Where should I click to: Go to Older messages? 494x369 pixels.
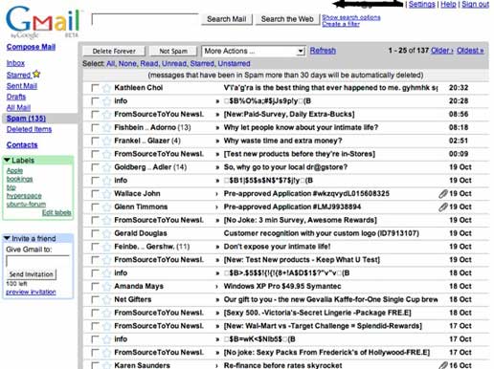coord(442,51)
